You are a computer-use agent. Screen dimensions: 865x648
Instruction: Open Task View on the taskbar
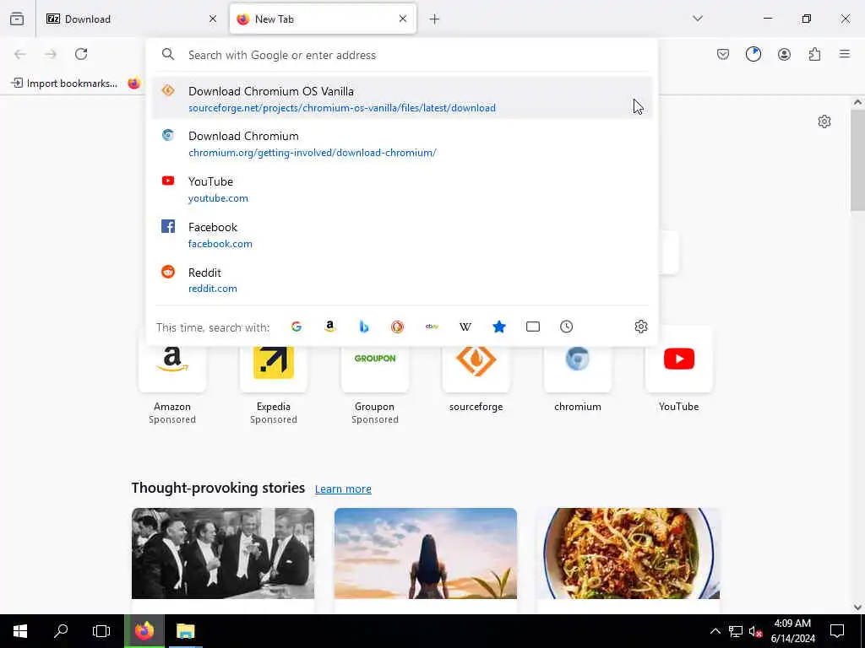101,631
